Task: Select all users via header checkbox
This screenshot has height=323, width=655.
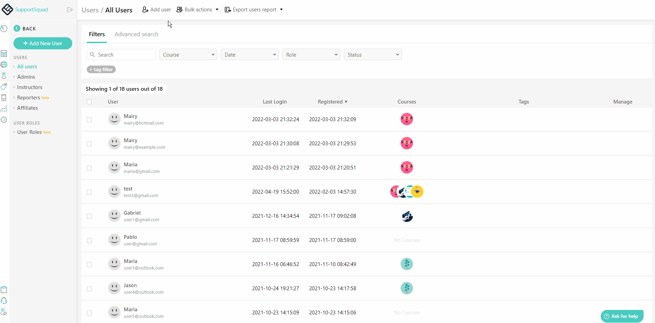Action: pos(89,102)
